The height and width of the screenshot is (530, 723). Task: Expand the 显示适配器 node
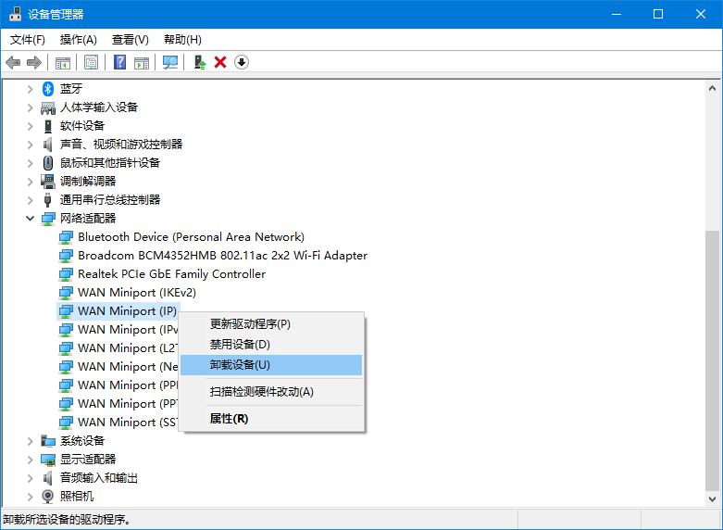pyautogui.click(x=30, y=460)
